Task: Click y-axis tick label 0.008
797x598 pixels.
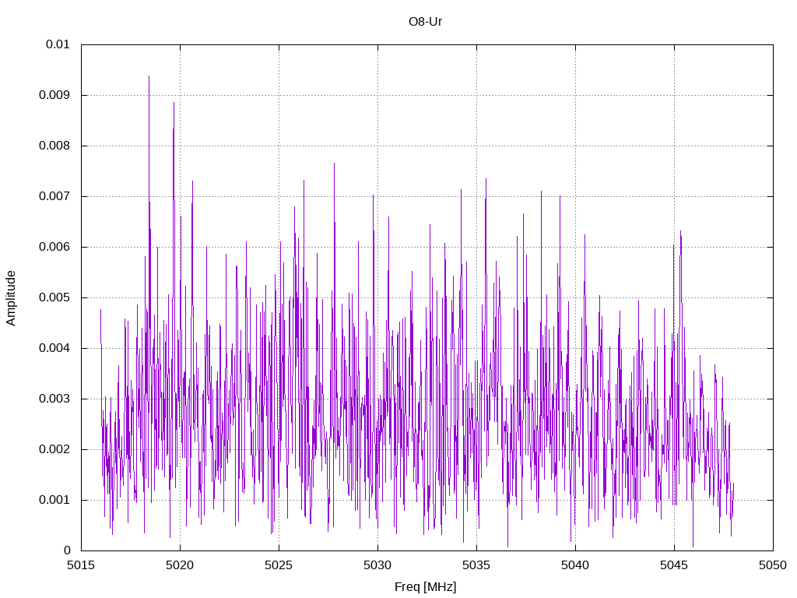Action: pos(54,146)
